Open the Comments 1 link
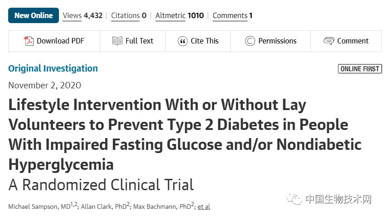The height and width of the screenshot is (216, 384). [232, 15]
